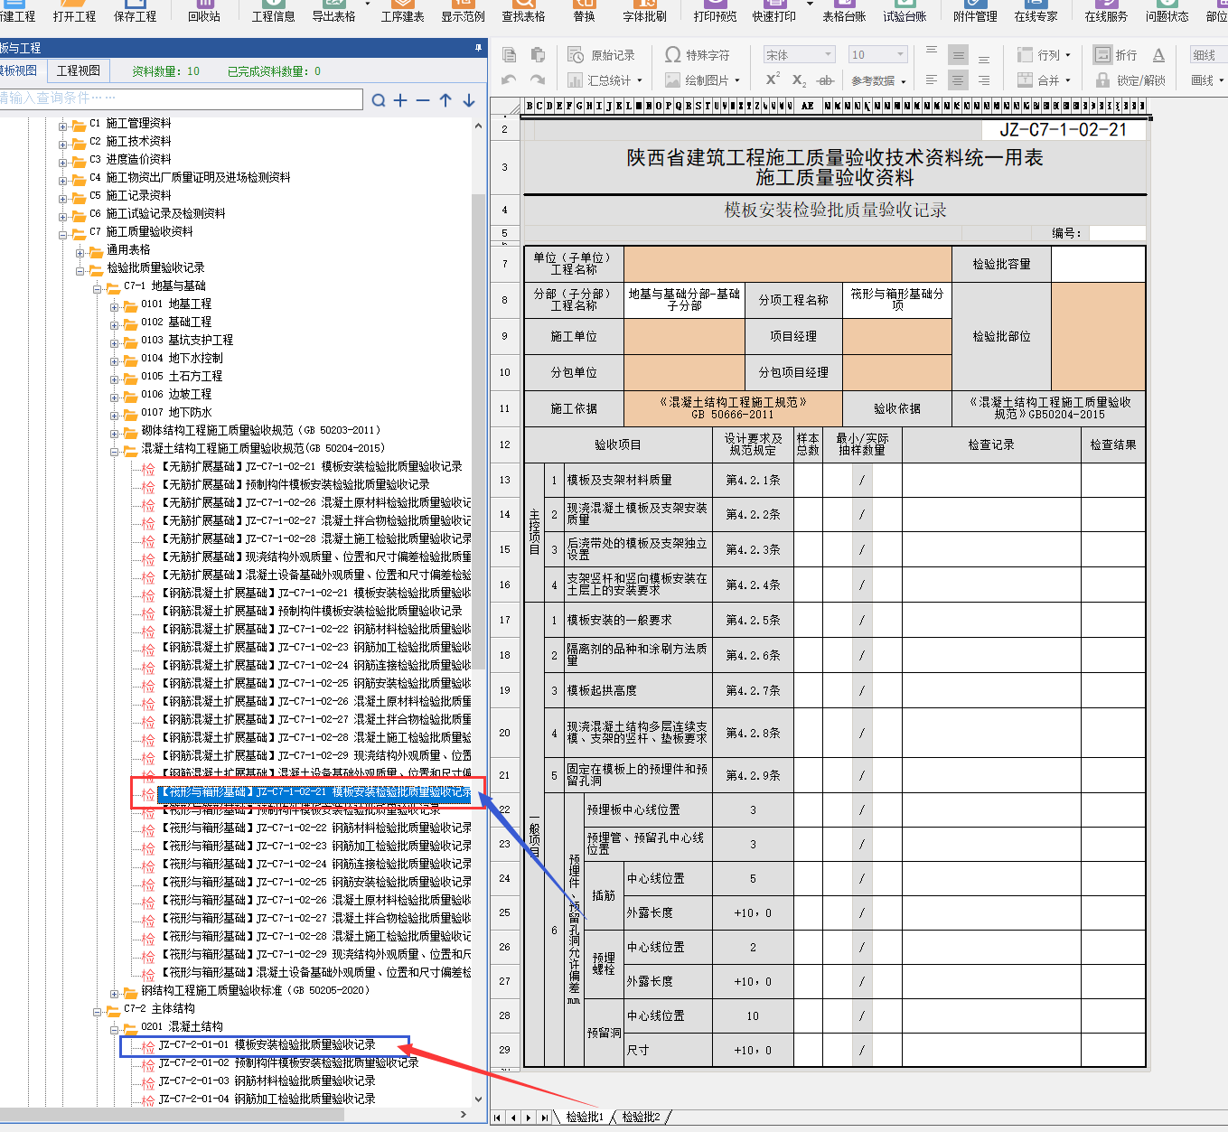Click 在线专家 online expert
The height and width of the screenshot is (1132, 1228).
[x=1036, y=12]
